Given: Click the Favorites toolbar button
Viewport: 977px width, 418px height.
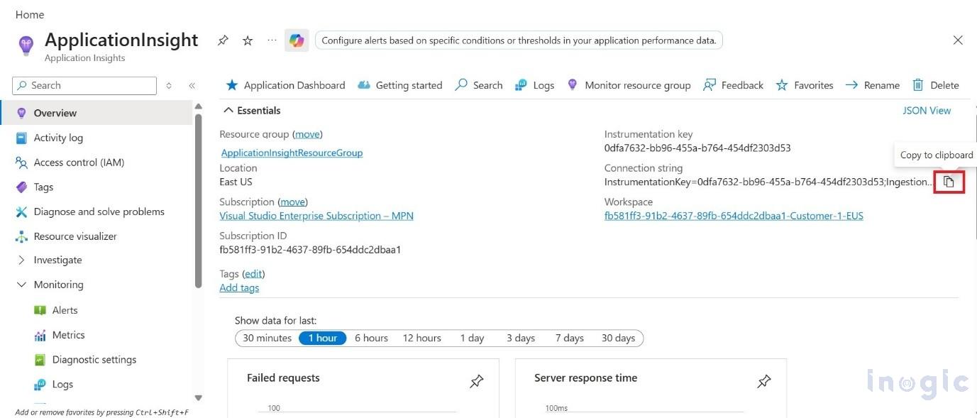Looking at the screenshot, I should [x=805, y=85].
